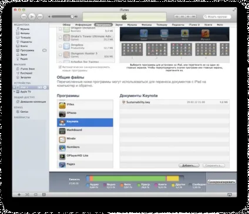249x214 pixels.
Task: Open Purchased in the sidebar
Action: tap(26, 73)
